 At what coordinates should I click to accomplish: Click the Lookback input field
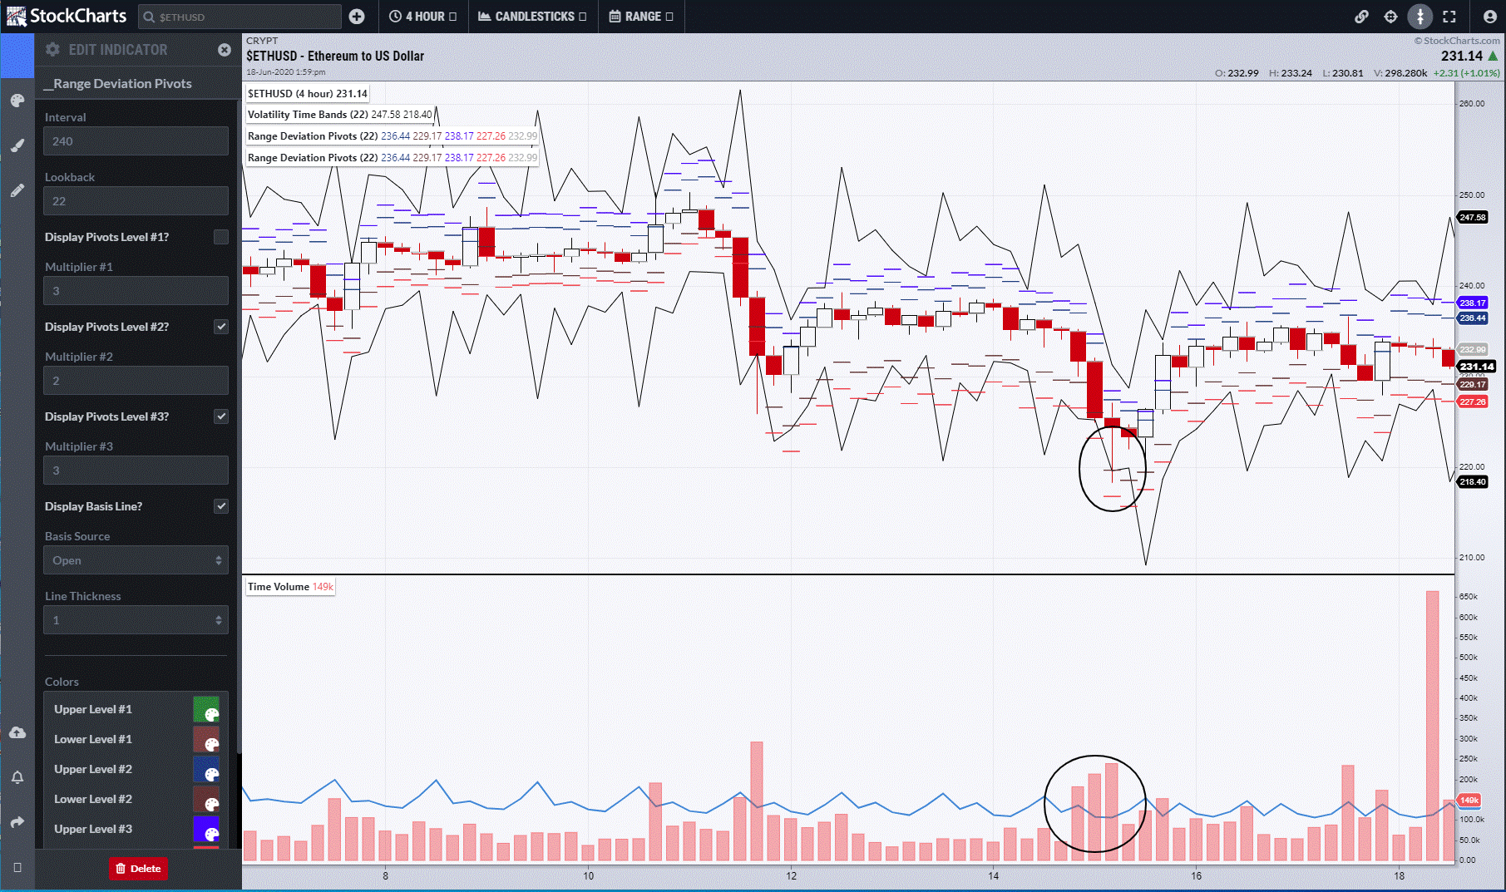pyautogui.click(x=136, y=201)
